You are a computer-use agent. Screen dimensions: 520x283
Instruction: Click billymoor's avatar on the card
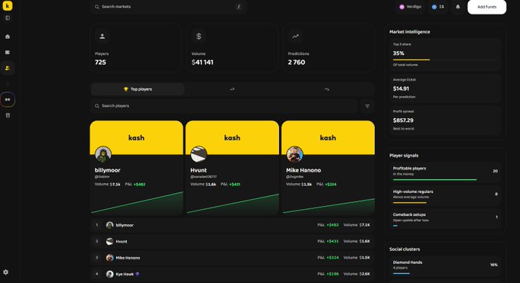coord(102,154)
